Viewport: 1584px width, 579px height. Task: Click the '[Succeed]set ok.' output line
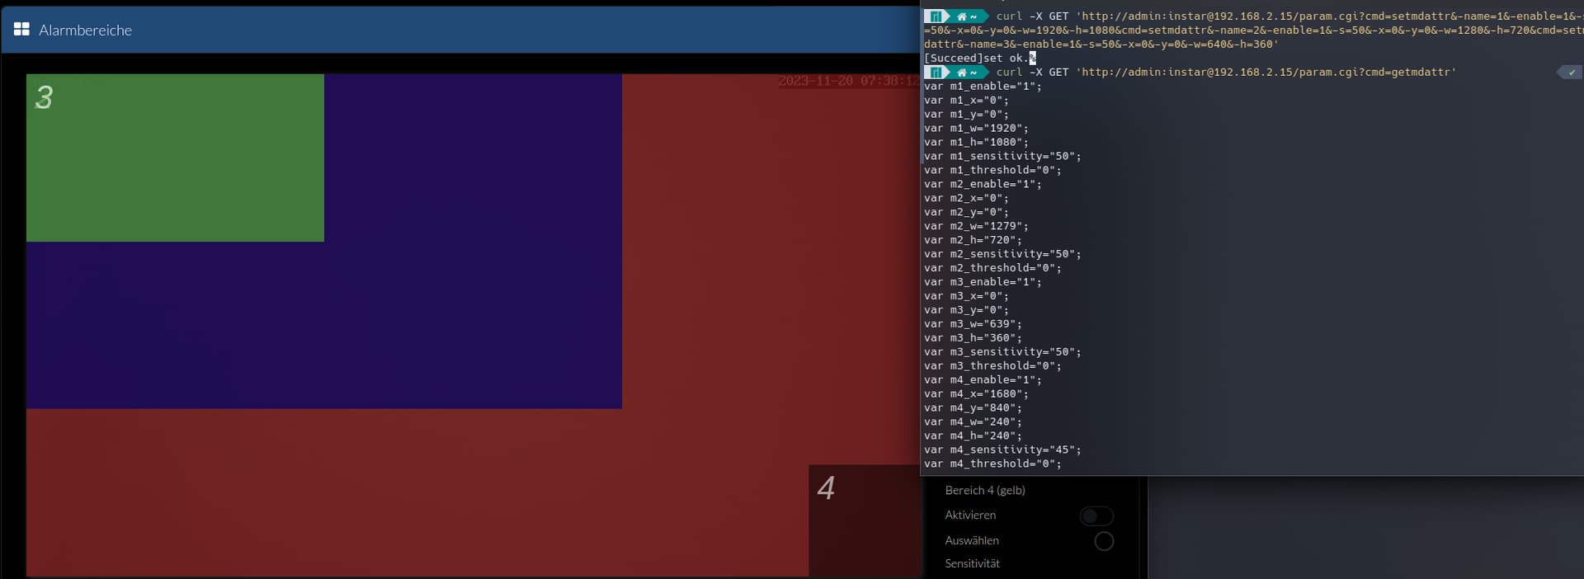click(975, 59)
